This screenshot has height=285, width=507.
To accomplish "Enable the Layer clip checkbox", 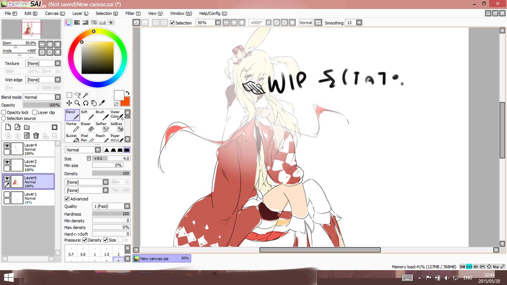I will 35,113.
